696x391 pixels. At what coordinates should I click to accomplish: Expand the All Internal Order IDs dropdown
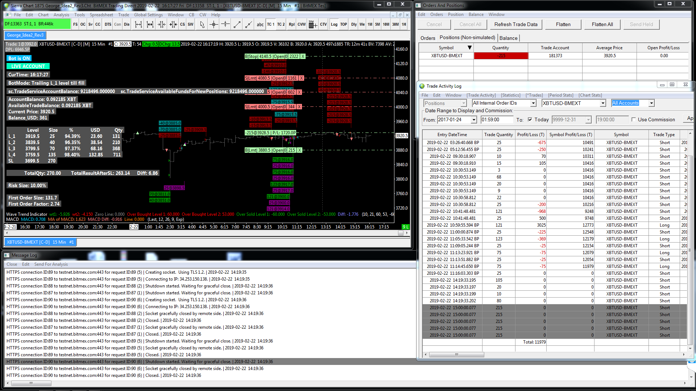click(x=533, y=103)
